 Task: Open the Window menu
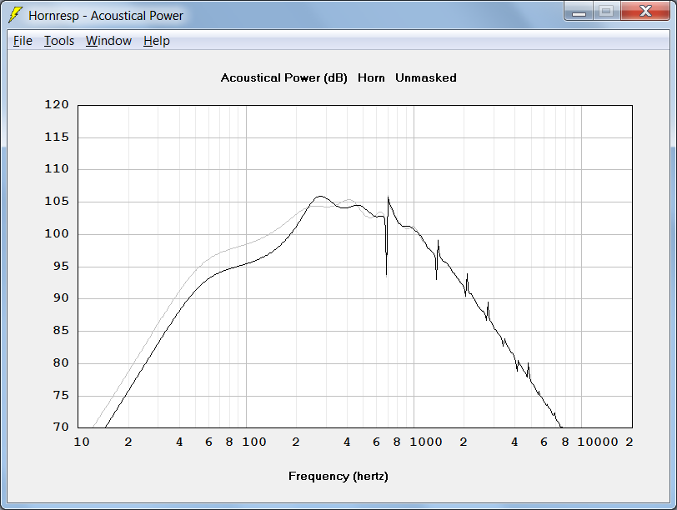(x=108, y=41)
